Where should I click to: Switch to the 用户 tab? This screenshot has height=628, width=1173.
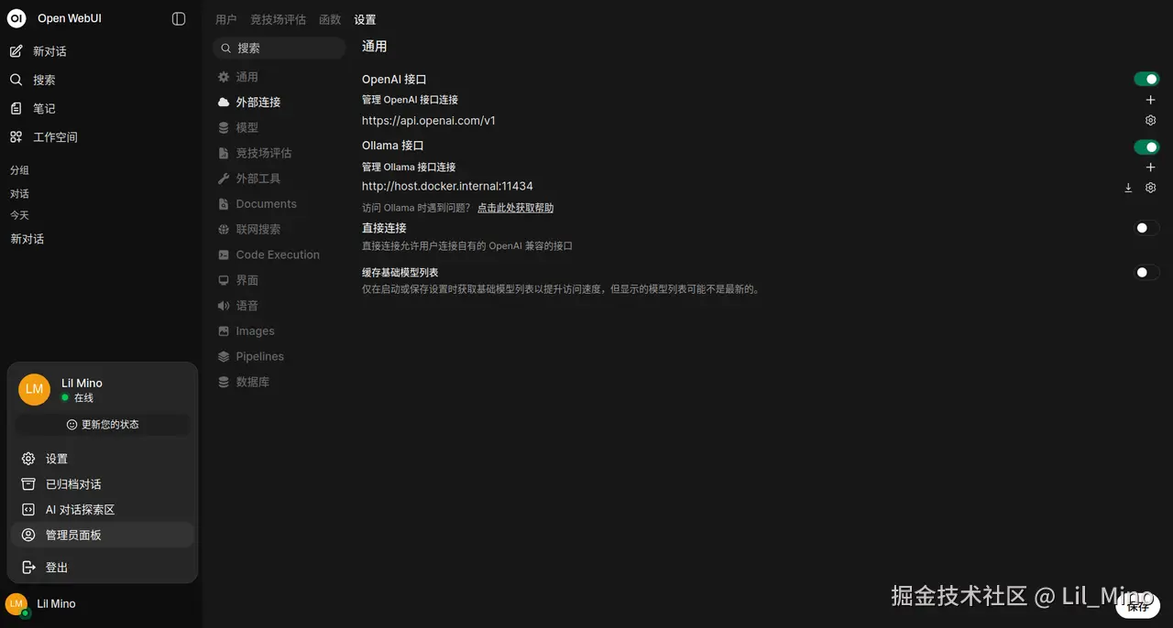[x=226, y=19]
